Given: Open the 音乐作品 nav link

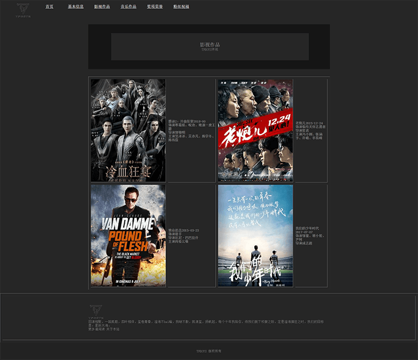Looking at the screenshot, I should [x=129, y=7].
